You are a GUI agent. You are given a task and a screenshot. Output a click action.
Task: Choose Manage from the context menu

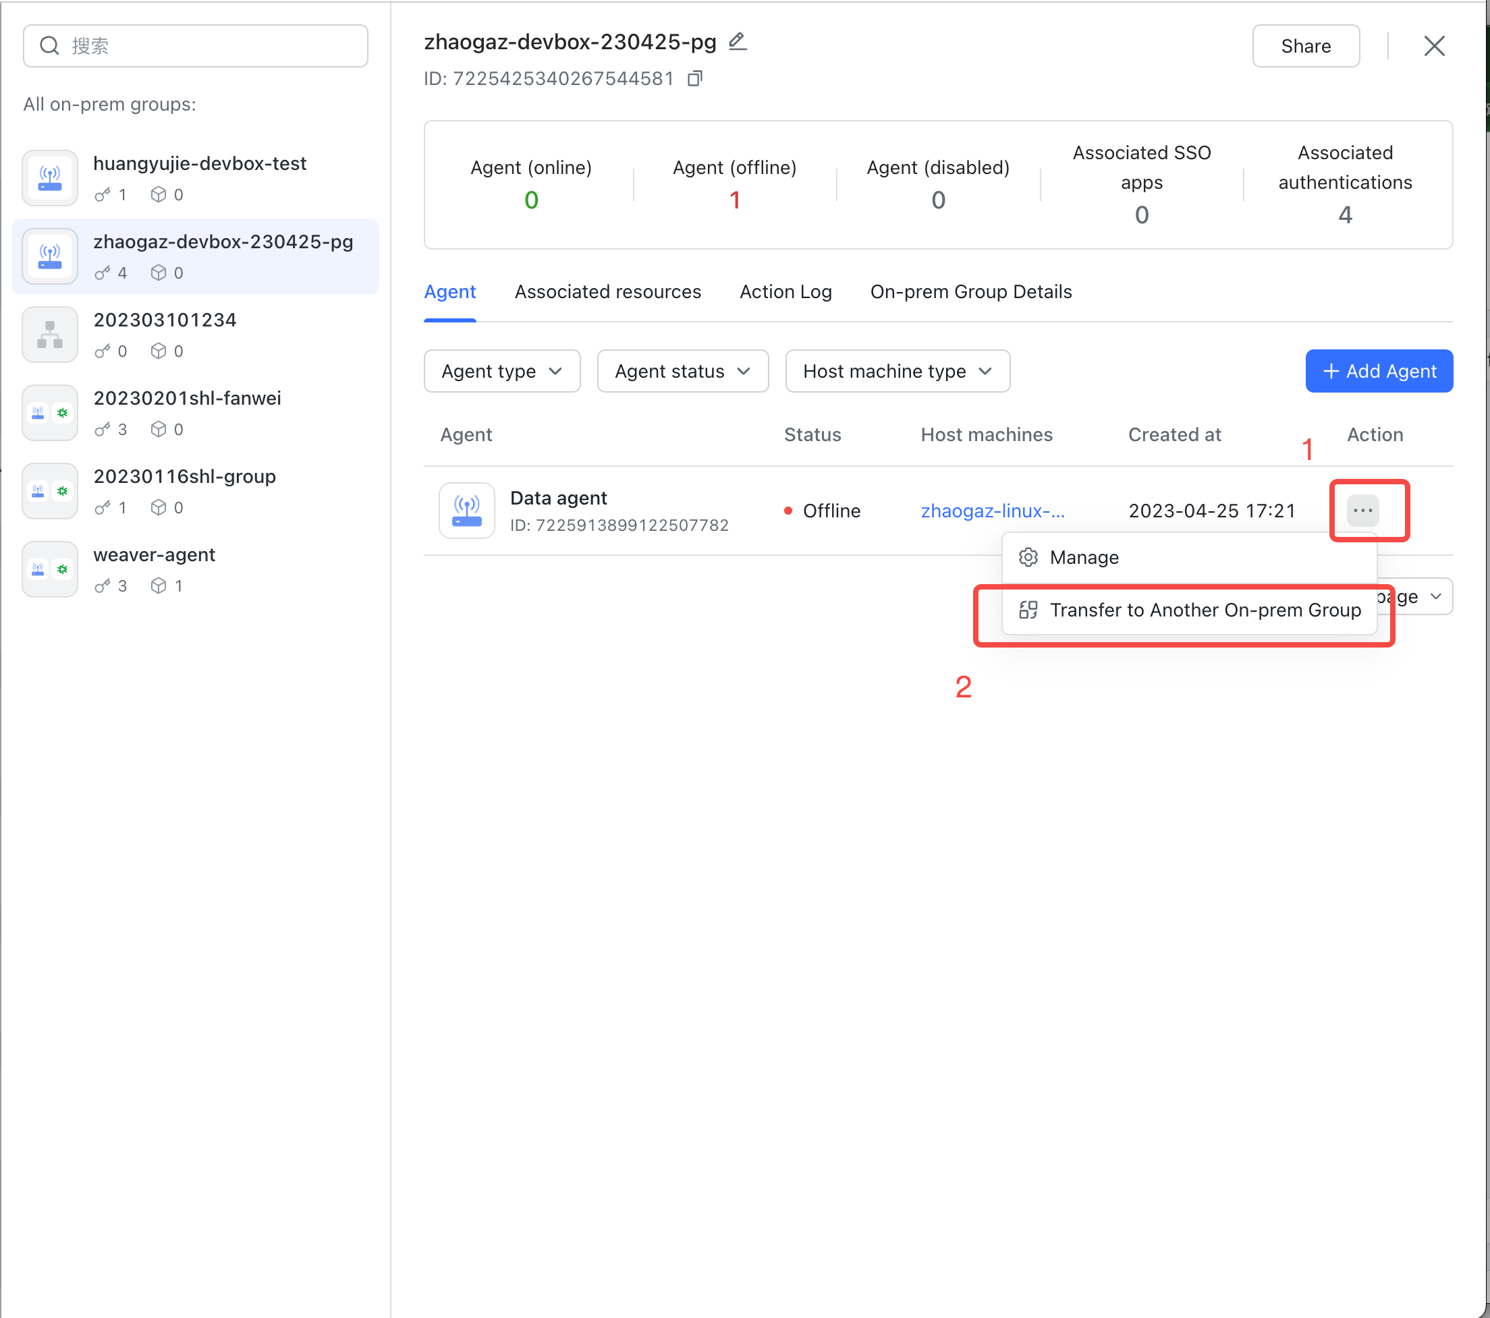pyautogui.click(x=1189, y=557)
